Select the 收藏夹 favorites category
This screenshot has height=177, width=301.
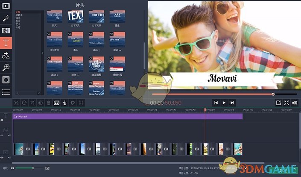pos(19,15)
